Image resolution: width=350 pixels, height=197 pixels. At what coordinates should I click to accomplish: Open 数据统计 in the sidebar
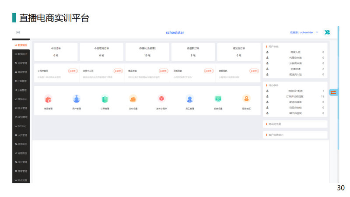tap(21, 54)
